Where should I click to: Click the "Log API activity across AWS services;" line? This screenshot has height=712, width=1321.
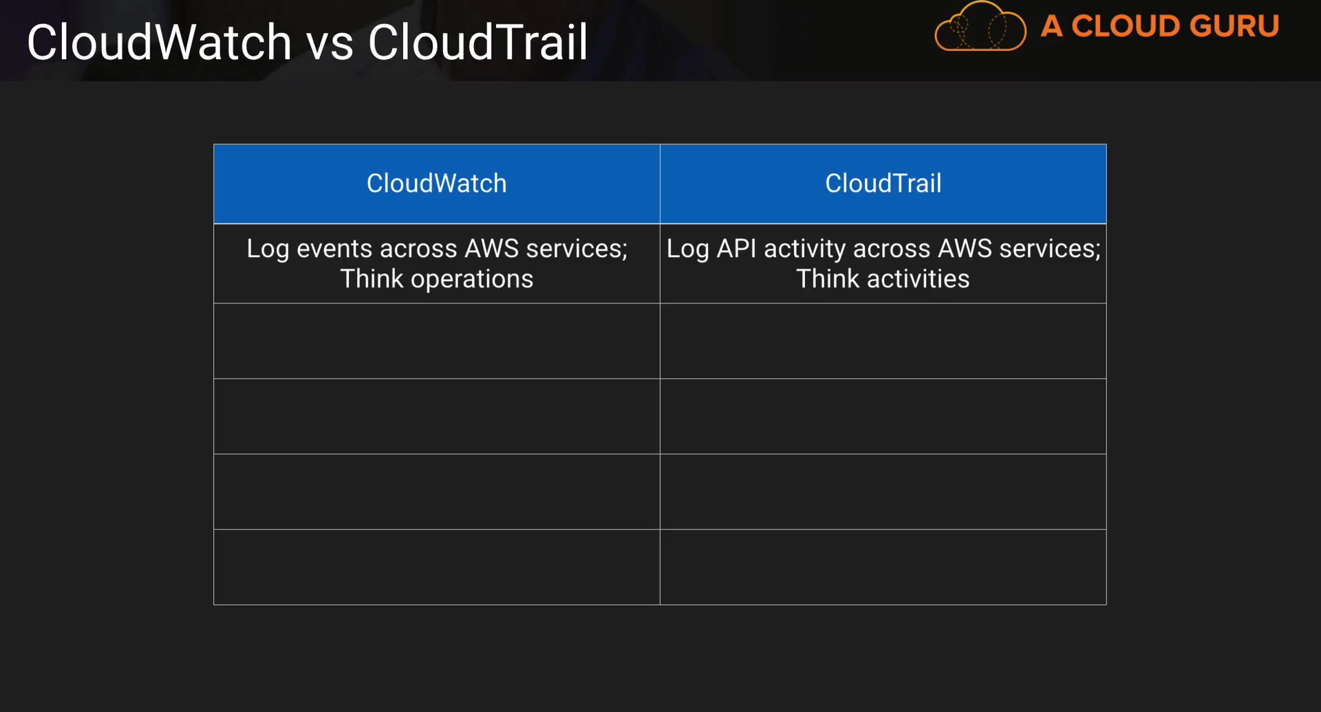pyautogui.click(x=883, y=249)
